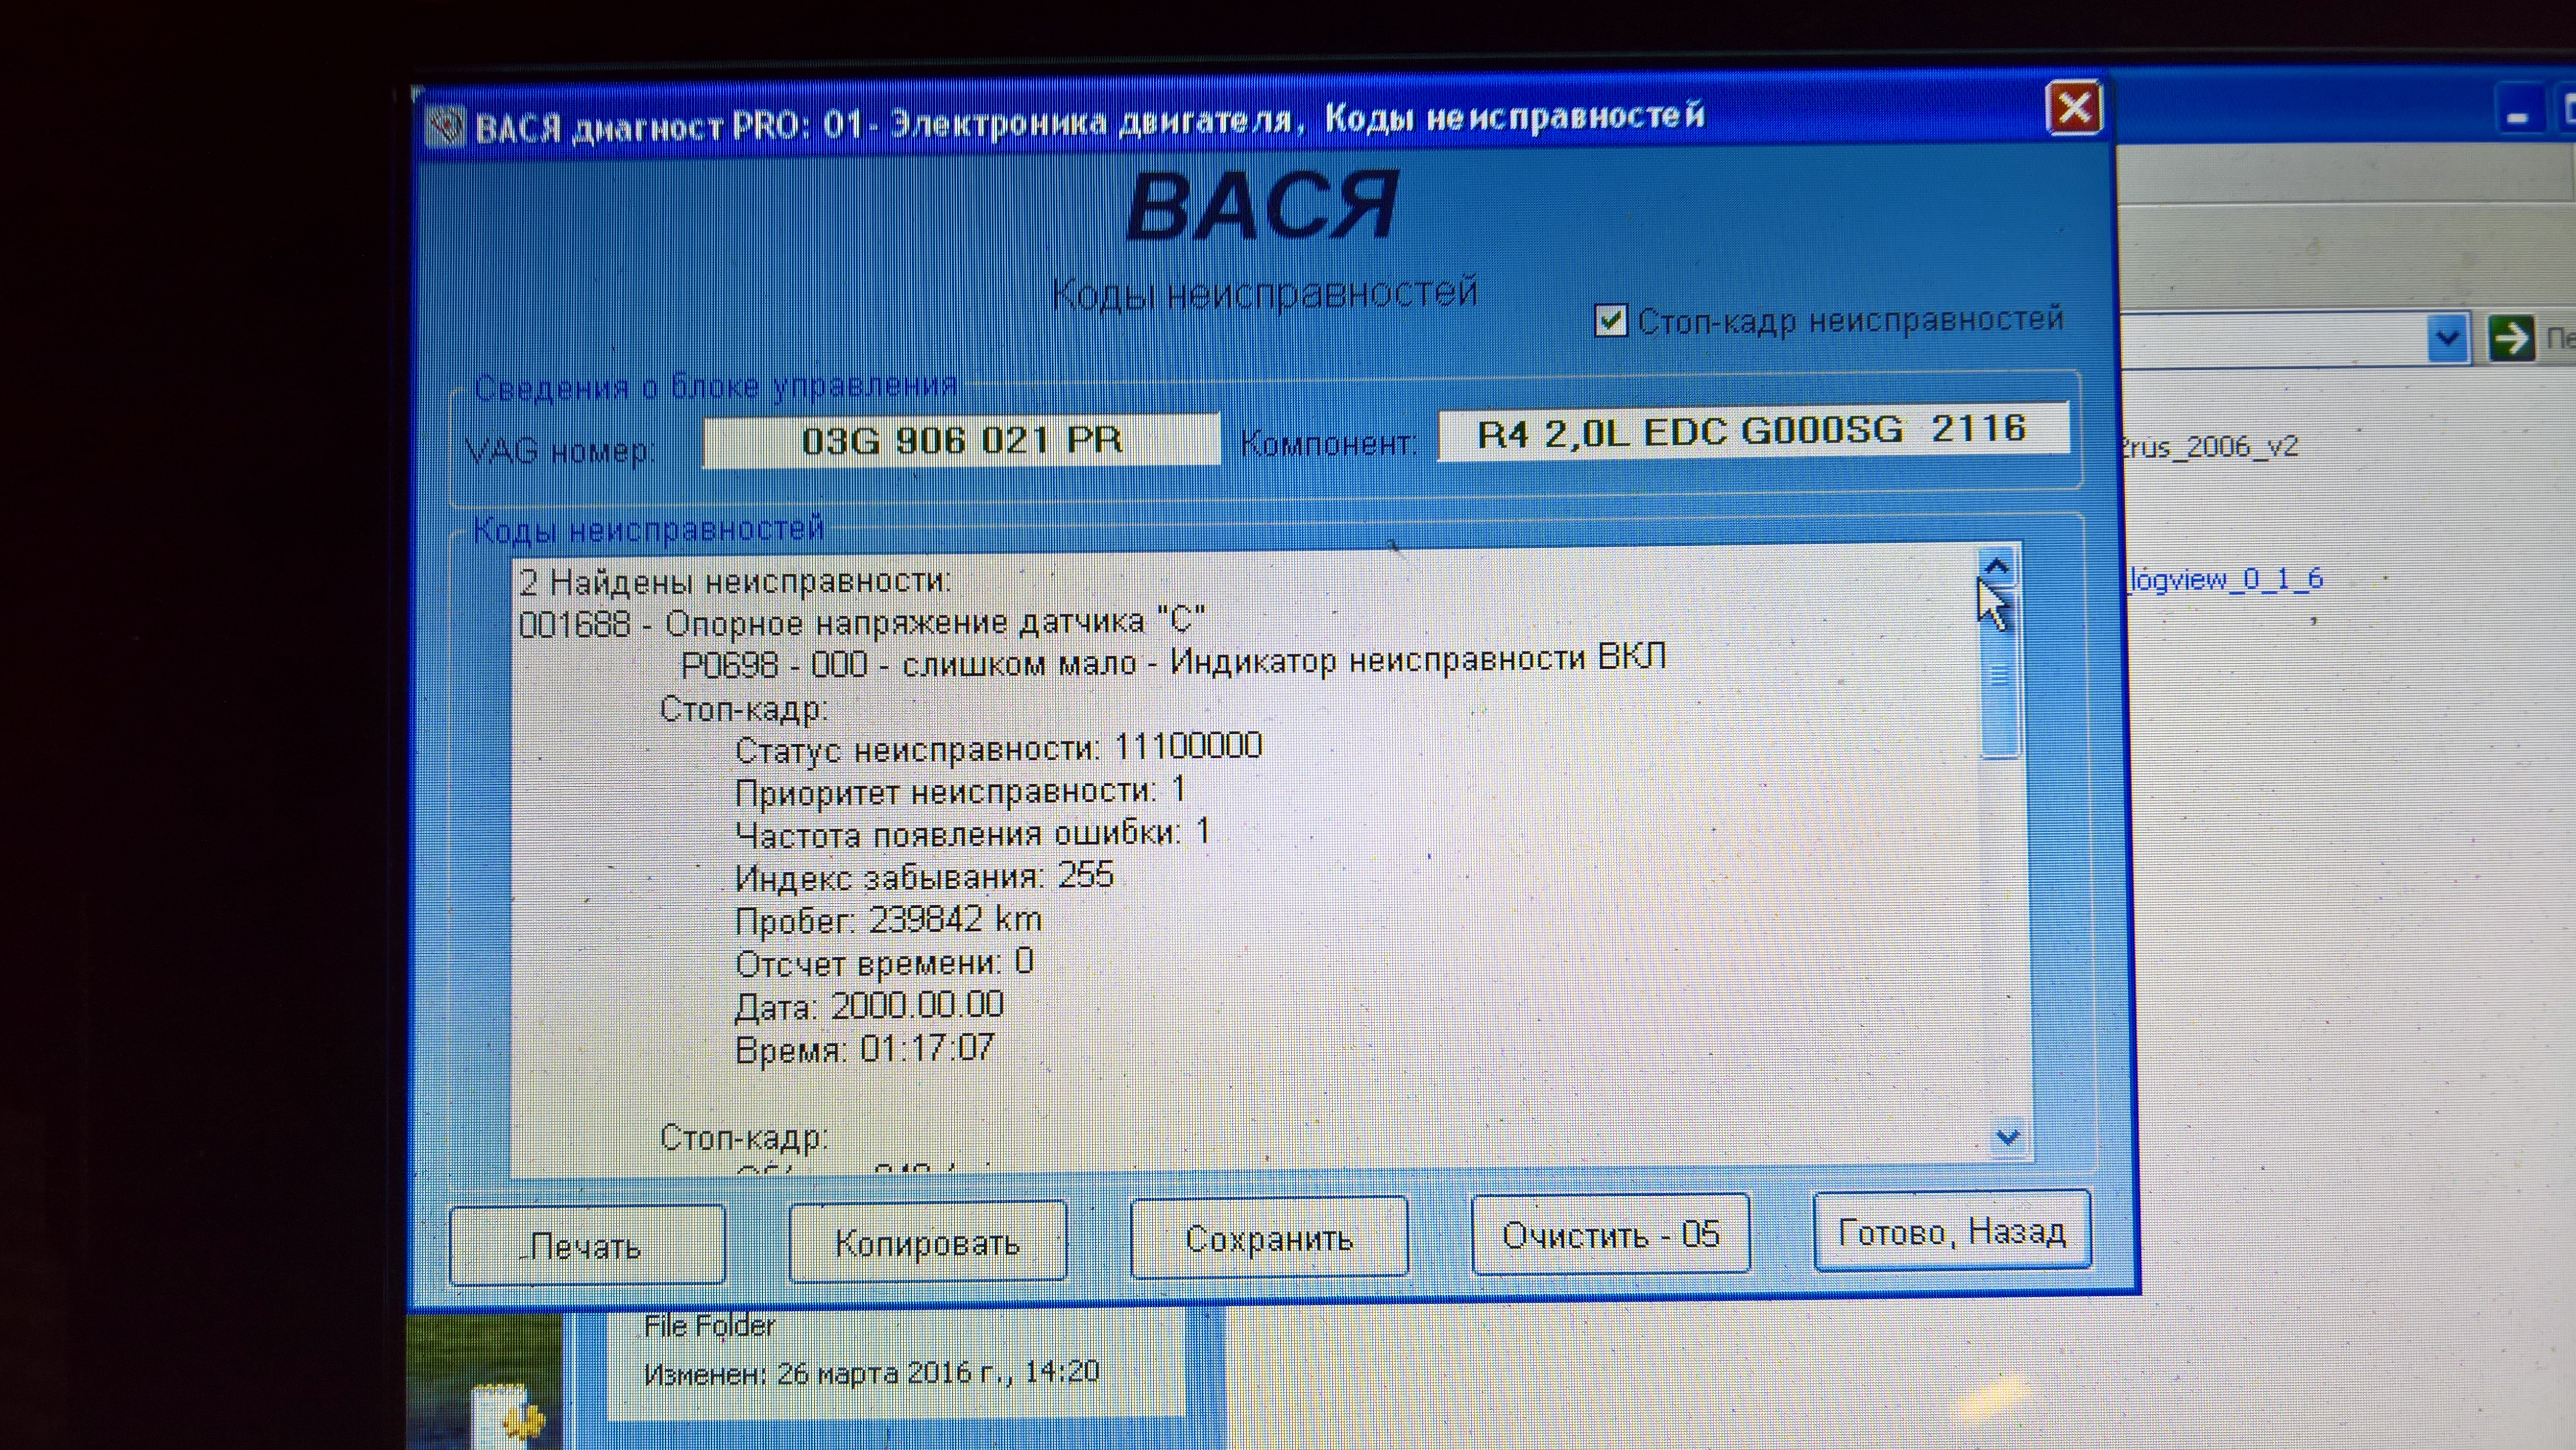Click the VAG номер field 03G 906 021 PR
2576x1450 pixels.
(961, 440)
